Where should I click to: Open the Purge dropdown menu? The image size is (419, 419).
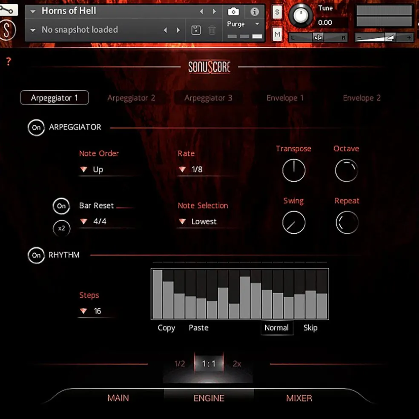click(243, 24)
